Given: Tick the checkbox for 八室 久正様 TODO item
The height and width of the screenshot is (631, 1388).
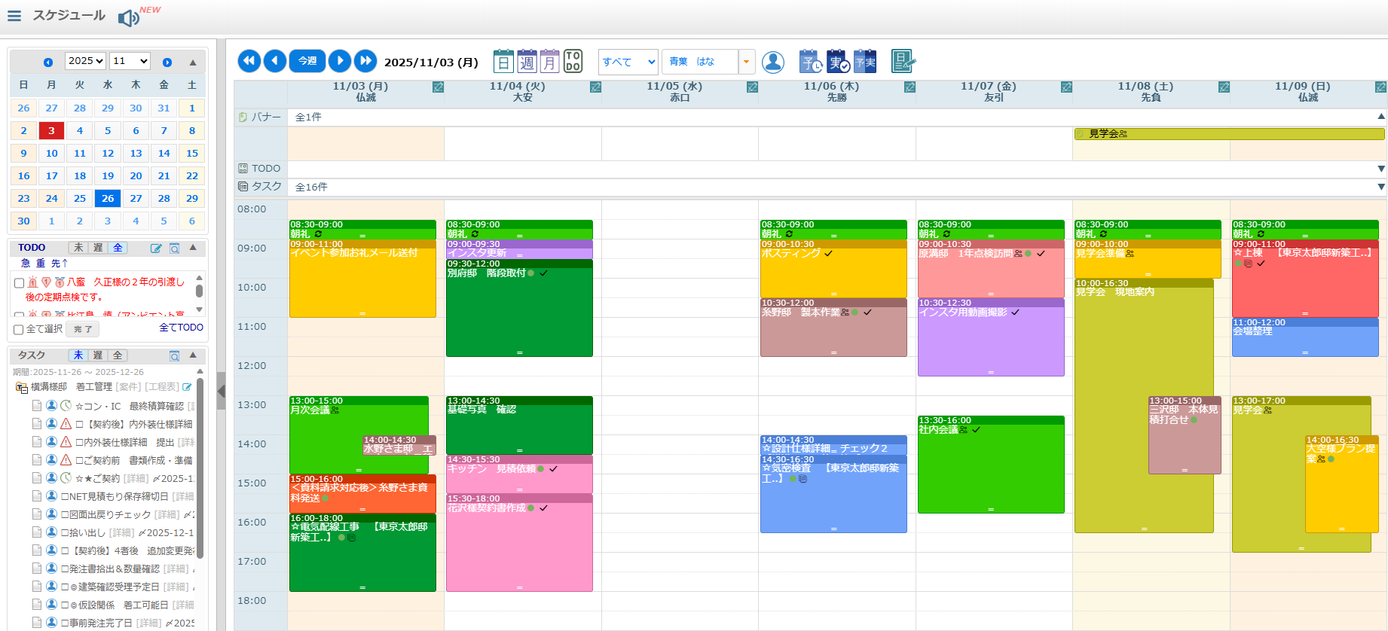Looking at the screenshot, I should point(19,282).
